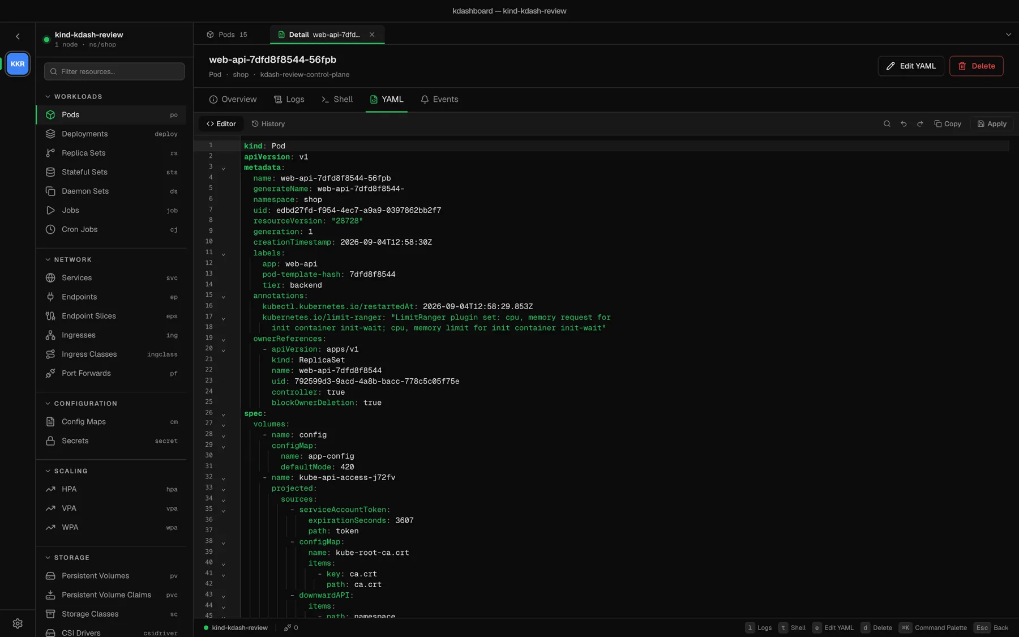Collapse the NETWORK section
1019x637 pixels.
(x=68, y=260)
